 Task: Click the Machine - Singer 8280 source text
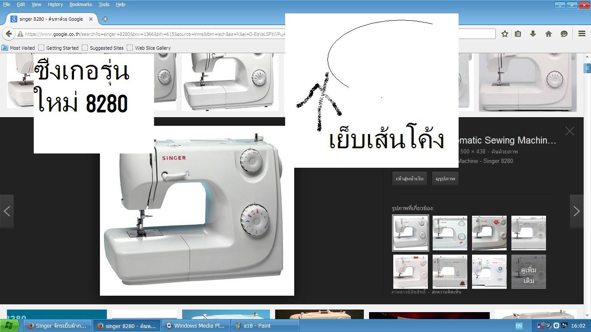pos(485,161)
